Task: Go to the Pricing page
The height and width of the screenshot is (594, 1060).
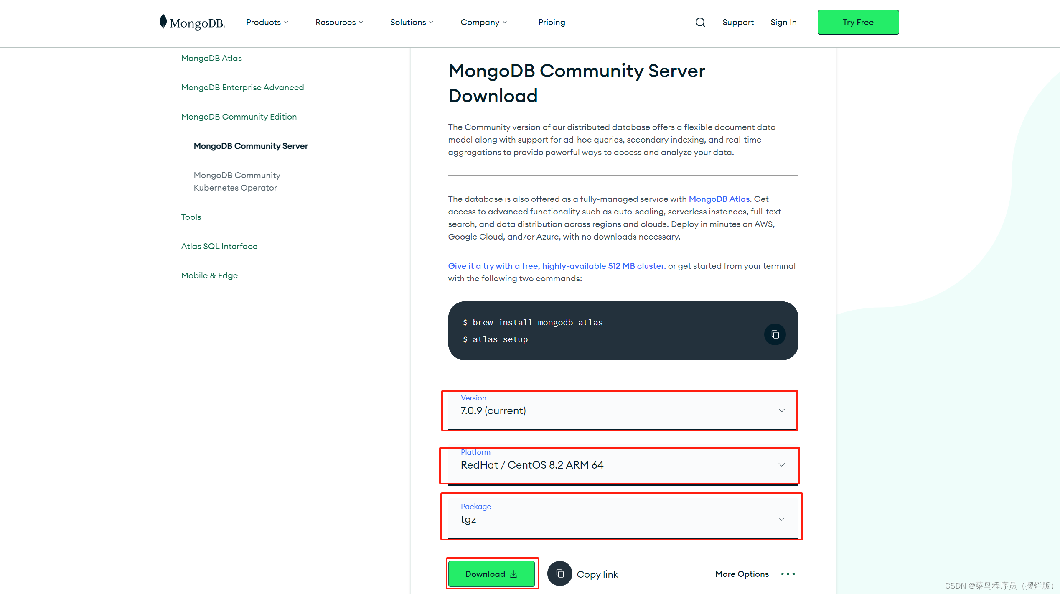Action: 552,22
